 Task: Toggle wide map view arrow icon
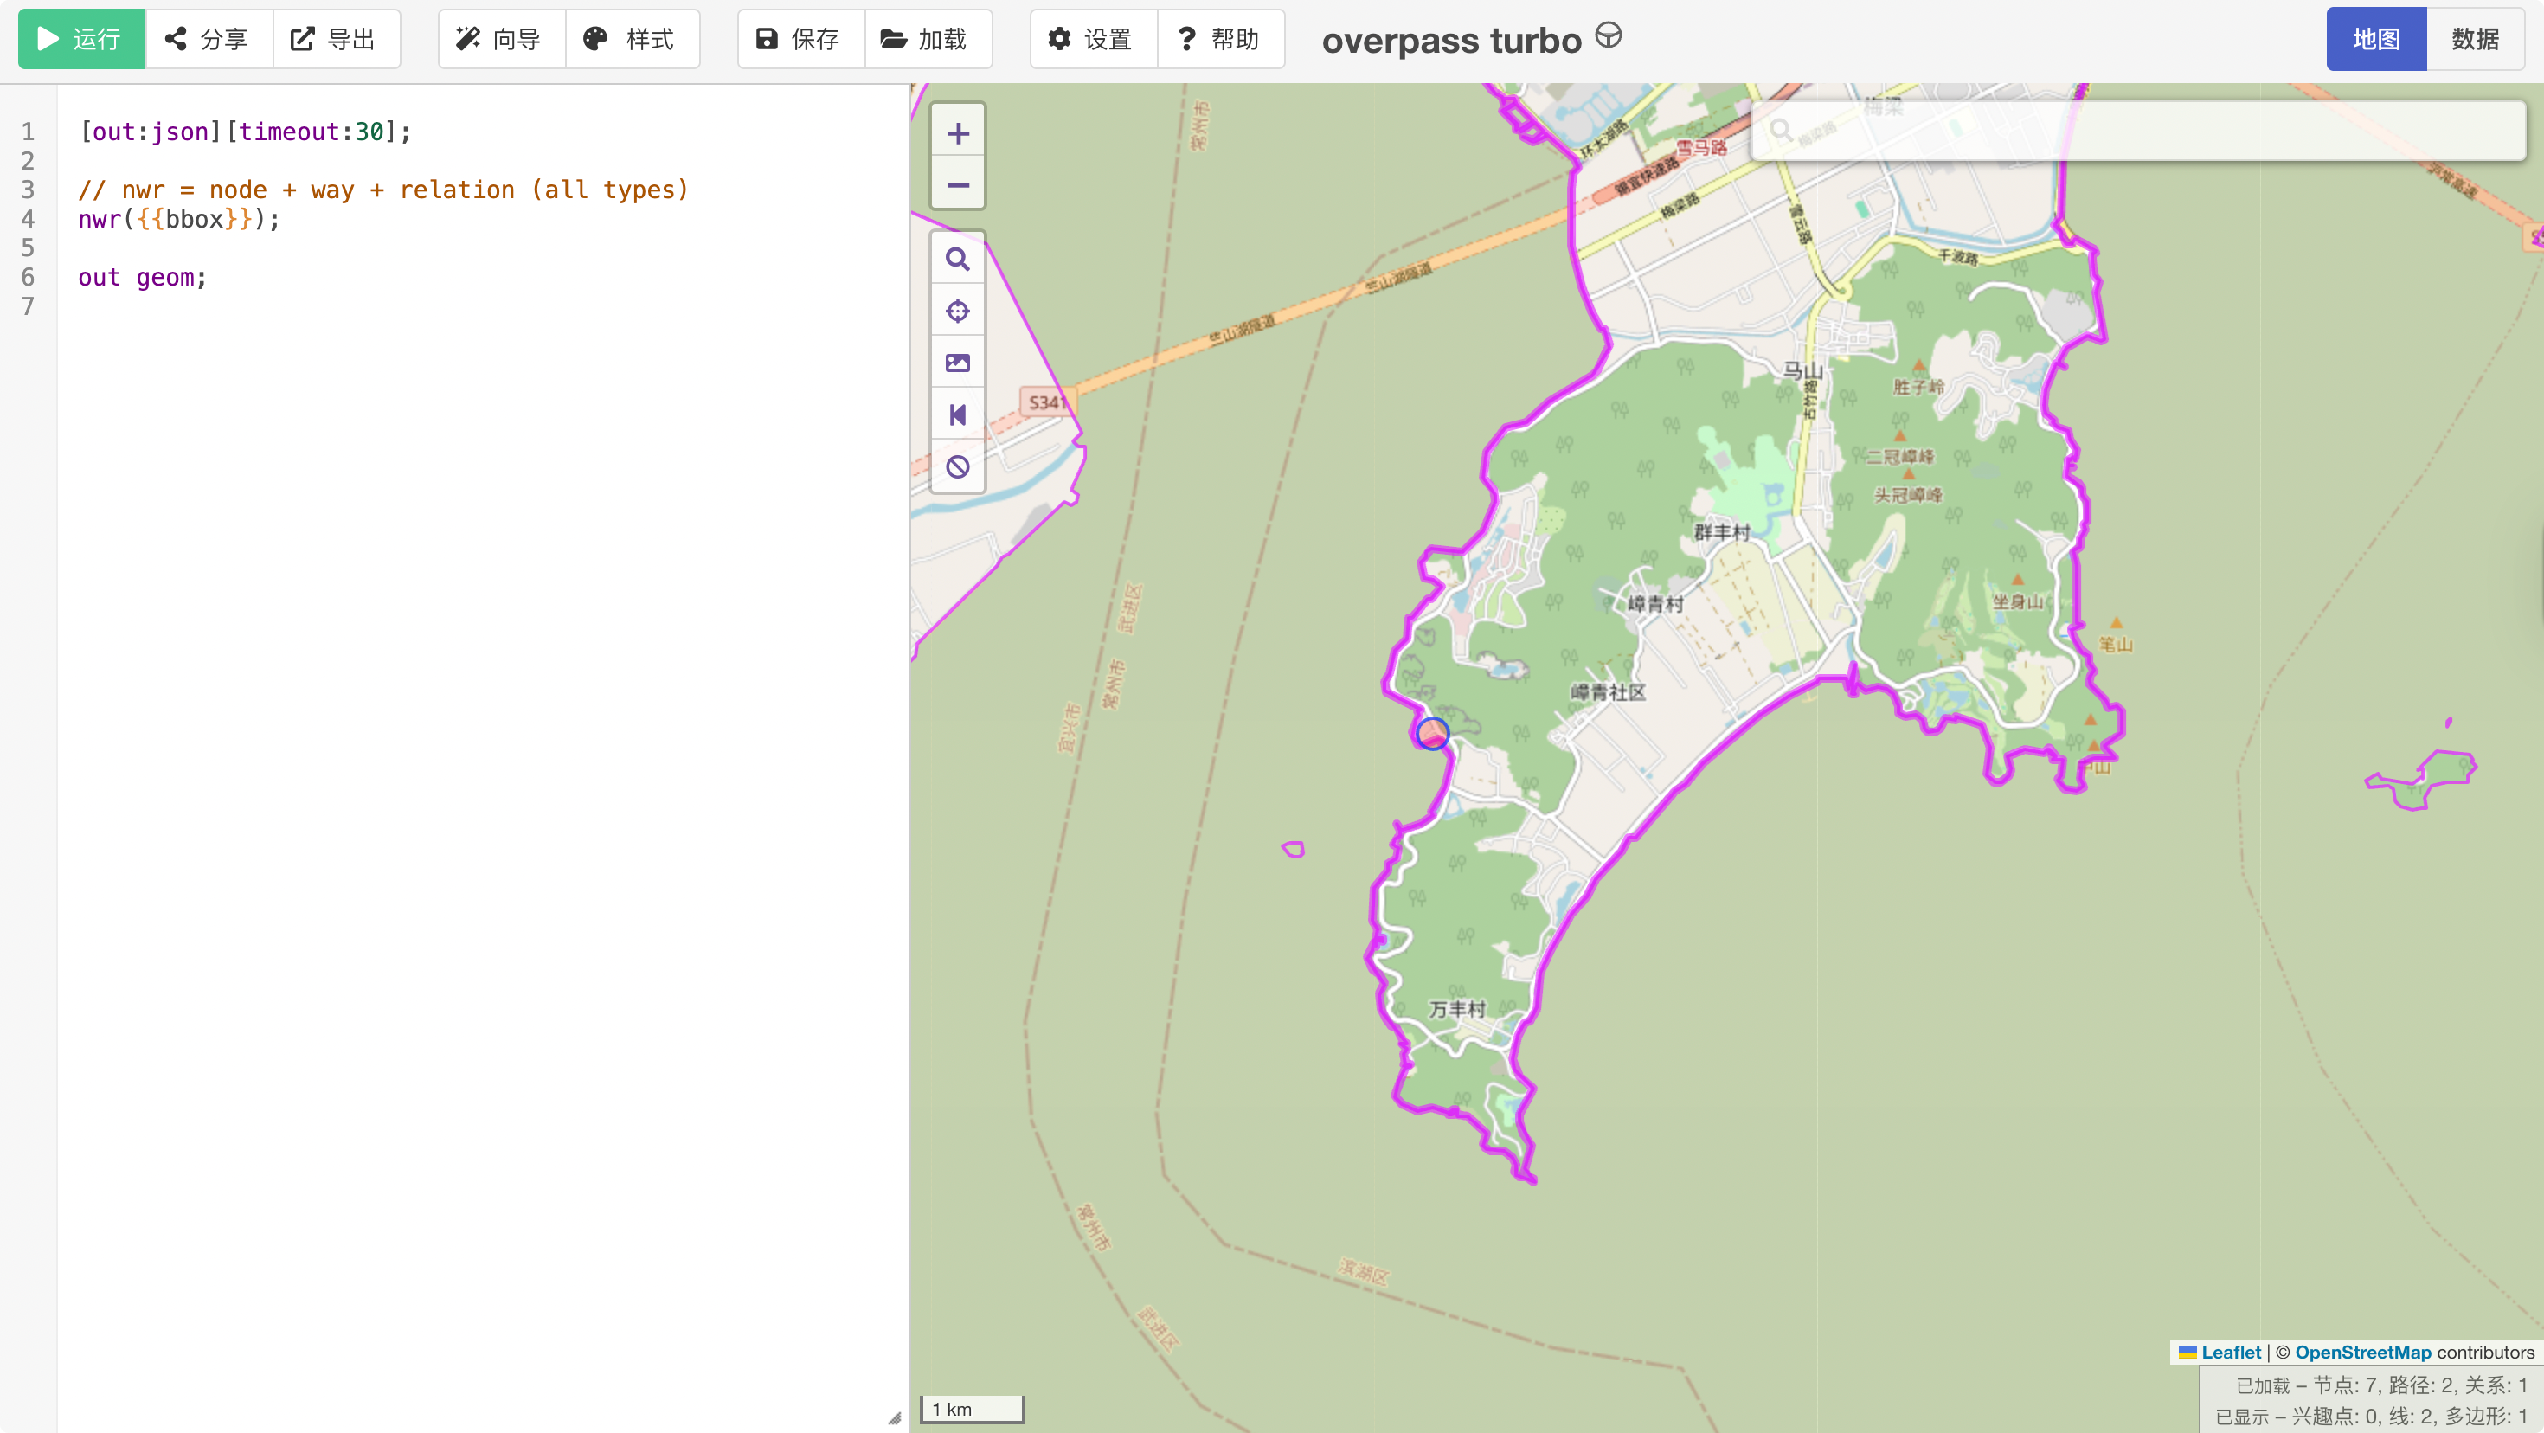click(958, 414)
